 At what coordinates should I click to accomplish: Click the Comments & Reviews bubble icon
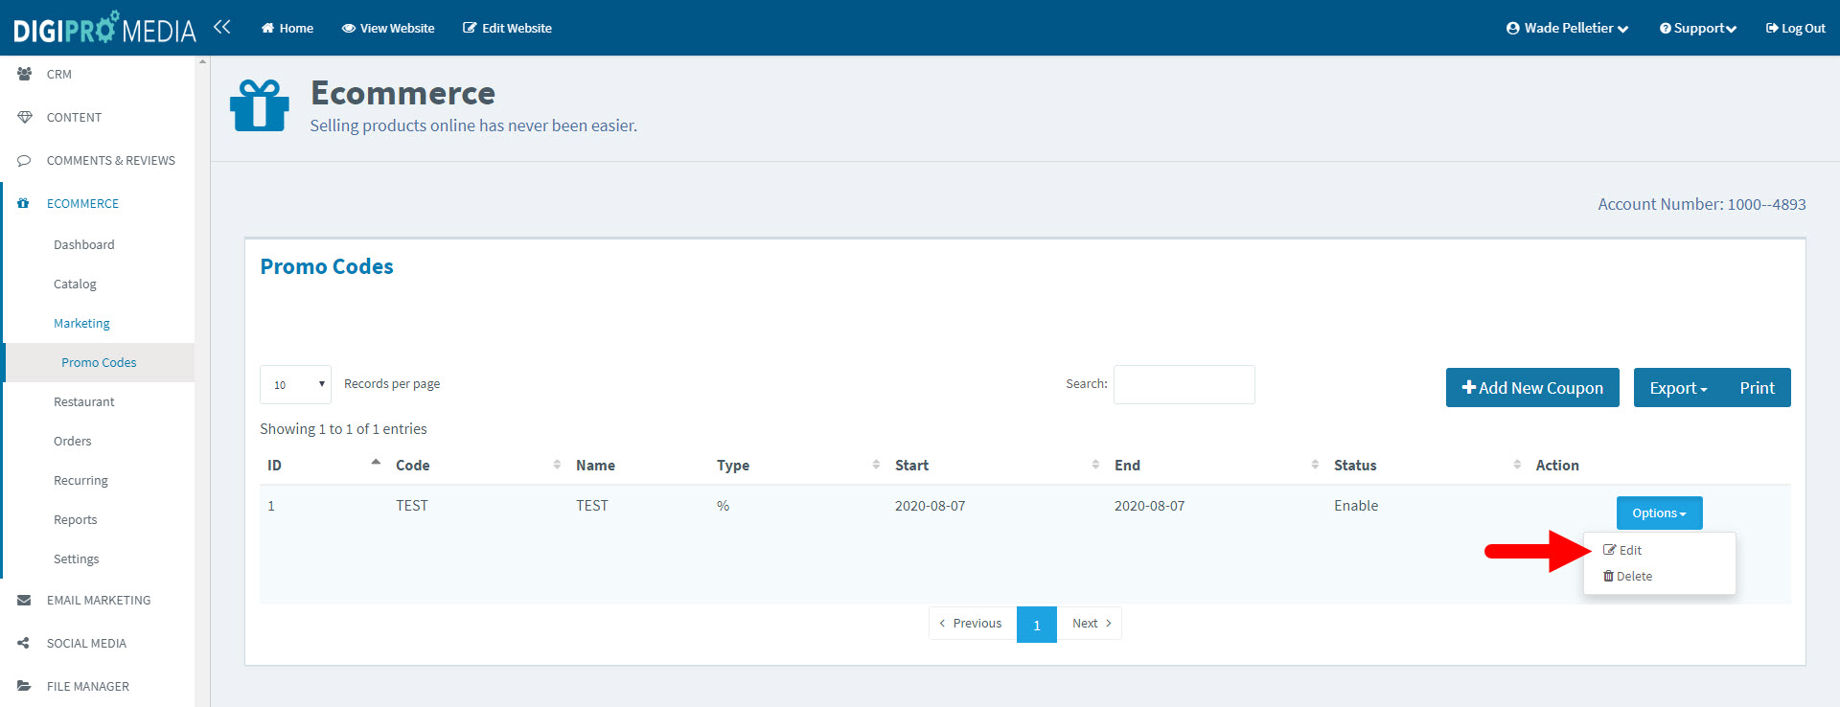24,160
